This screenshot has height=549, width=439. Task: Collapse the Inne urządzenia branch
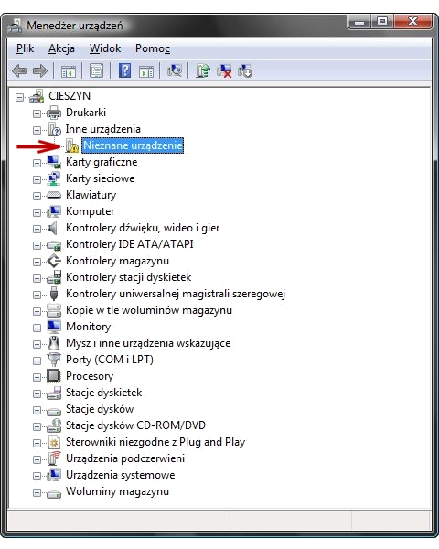pyautogui.click(x=37, y=130)
